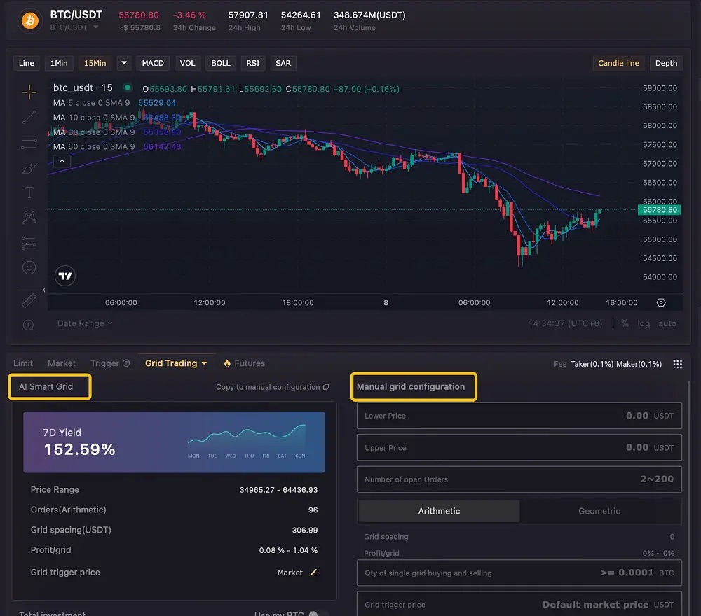
Task: Switch chart to Candle line view
Action: point(618,63)
